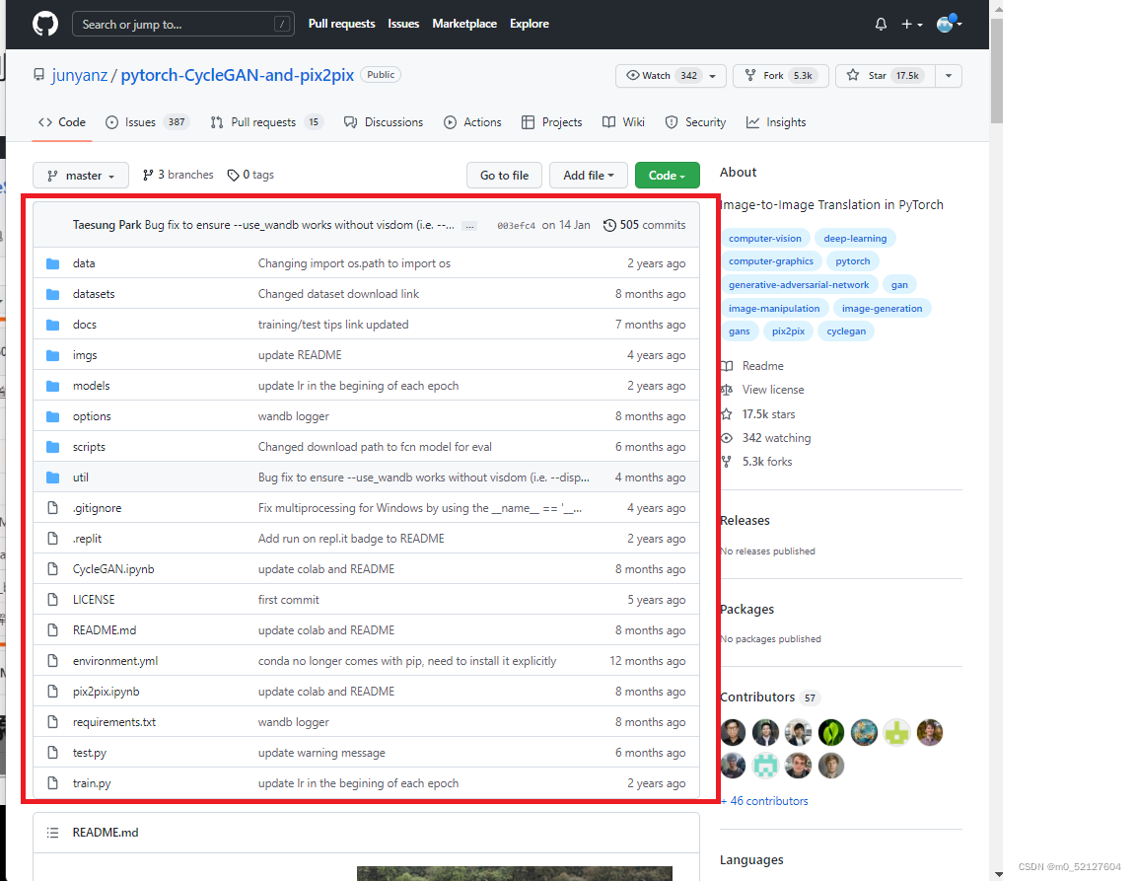
Task: Open the user avatar menu
Action: point(949,24)
